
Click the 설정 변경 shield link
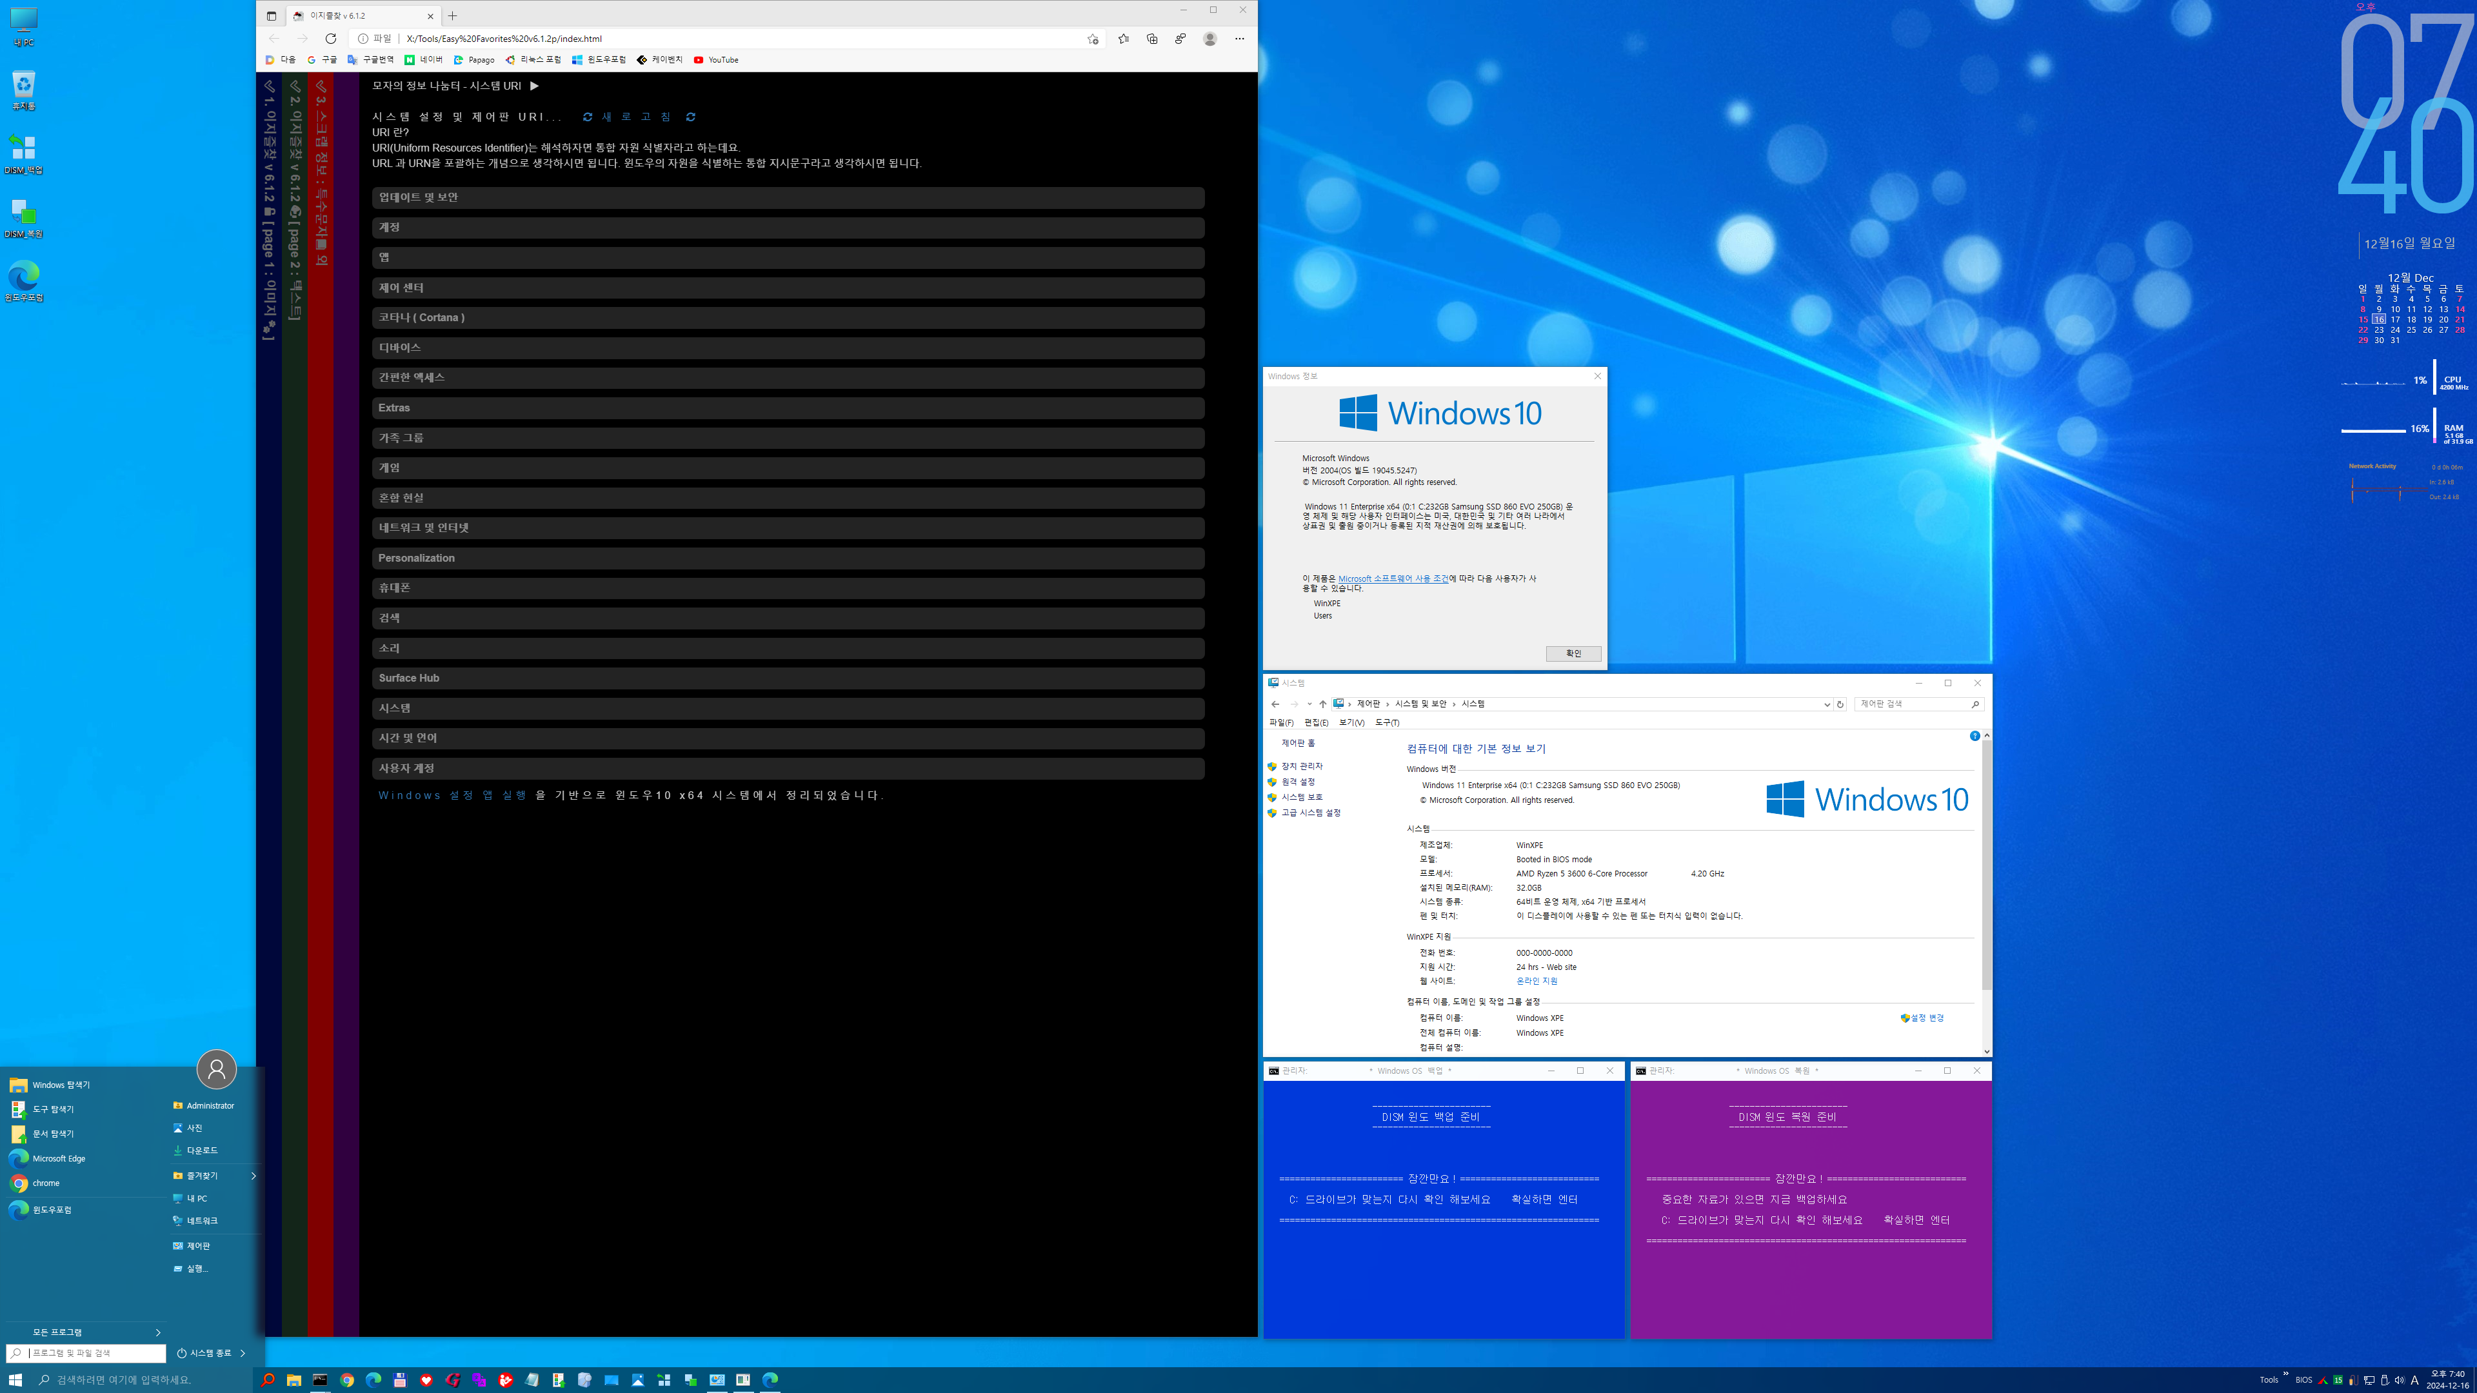click(1922, 1018)
